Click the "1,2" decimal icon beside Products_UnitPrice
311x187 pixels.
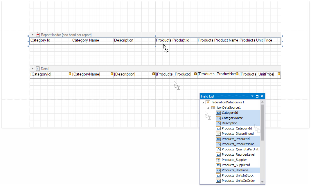218,170
